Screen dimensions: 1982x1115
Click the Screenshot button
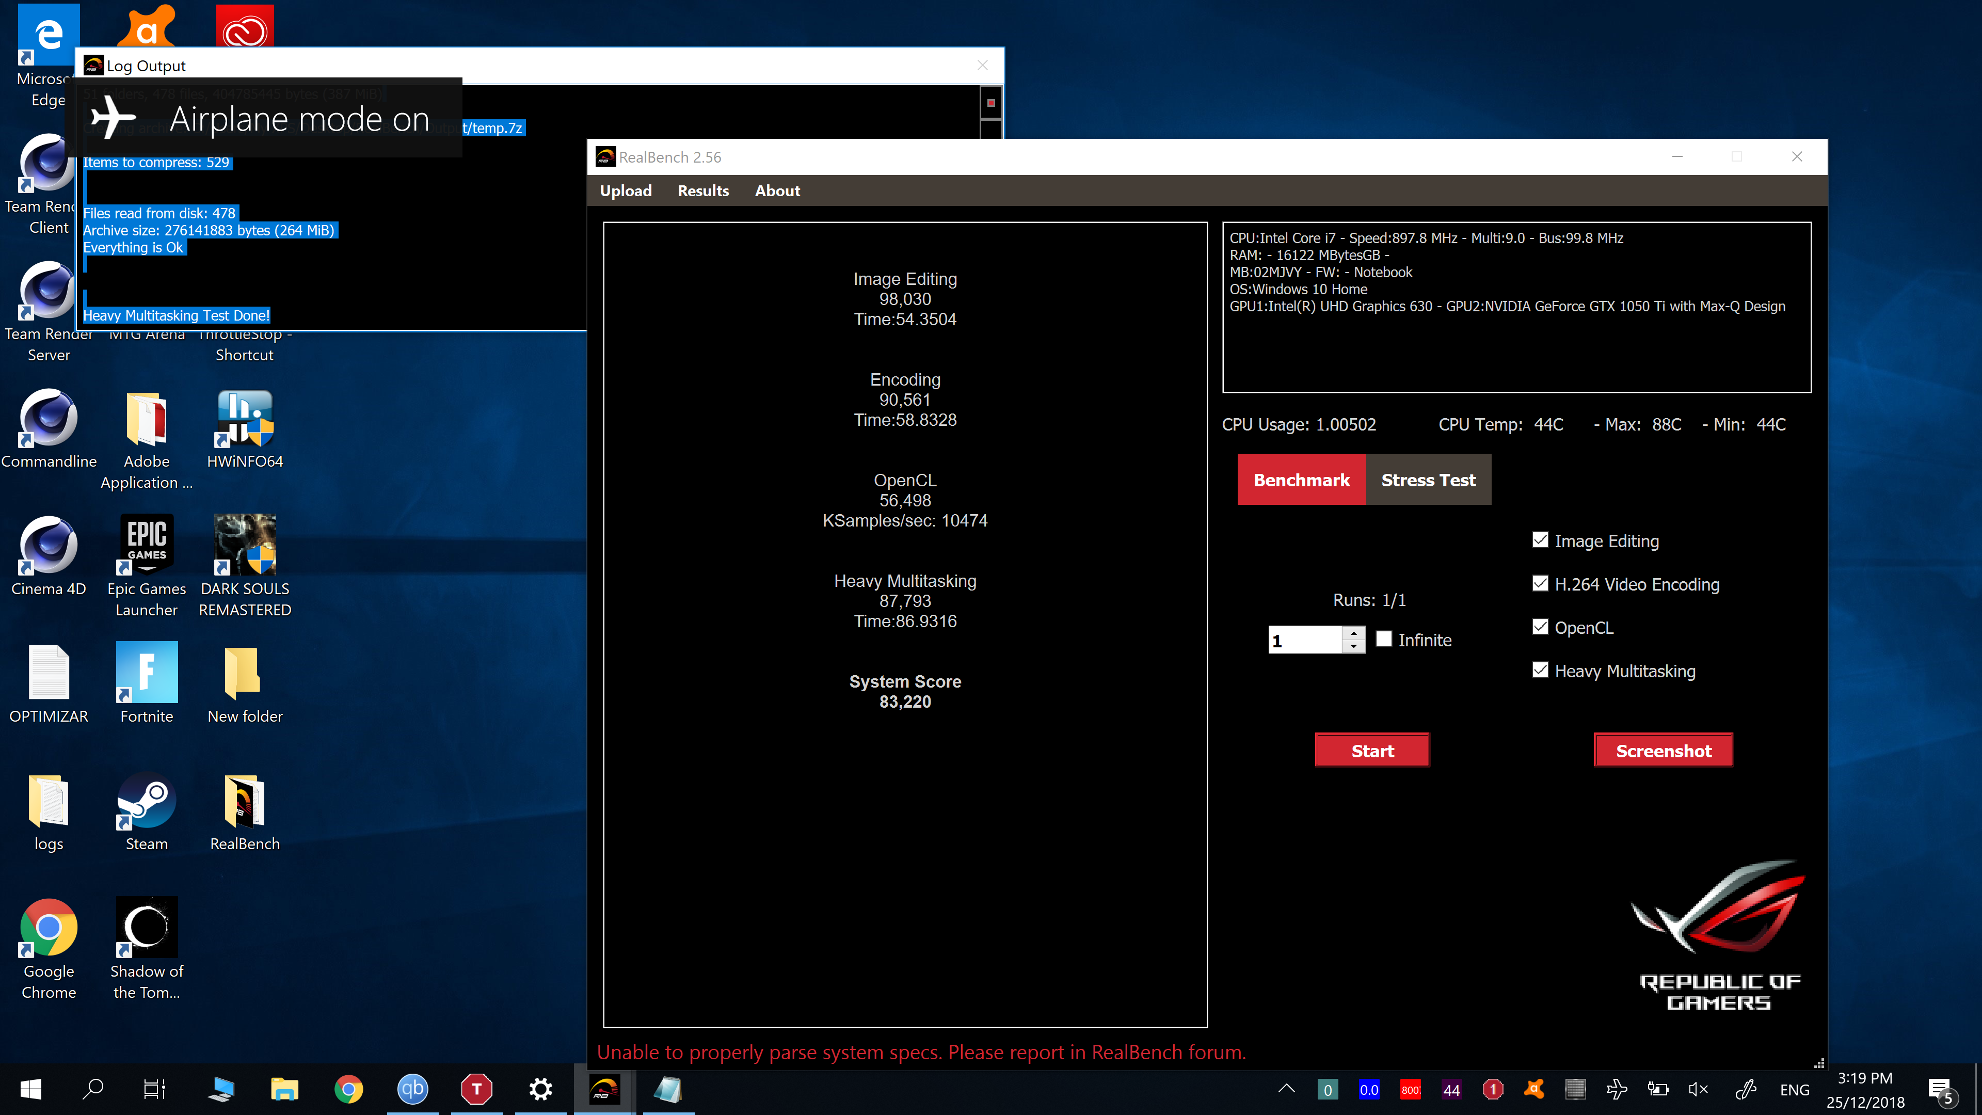coord(1664,750)
